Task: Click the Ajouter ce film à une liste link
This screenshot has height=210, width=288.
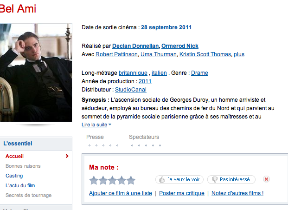Action: (121, 193)
